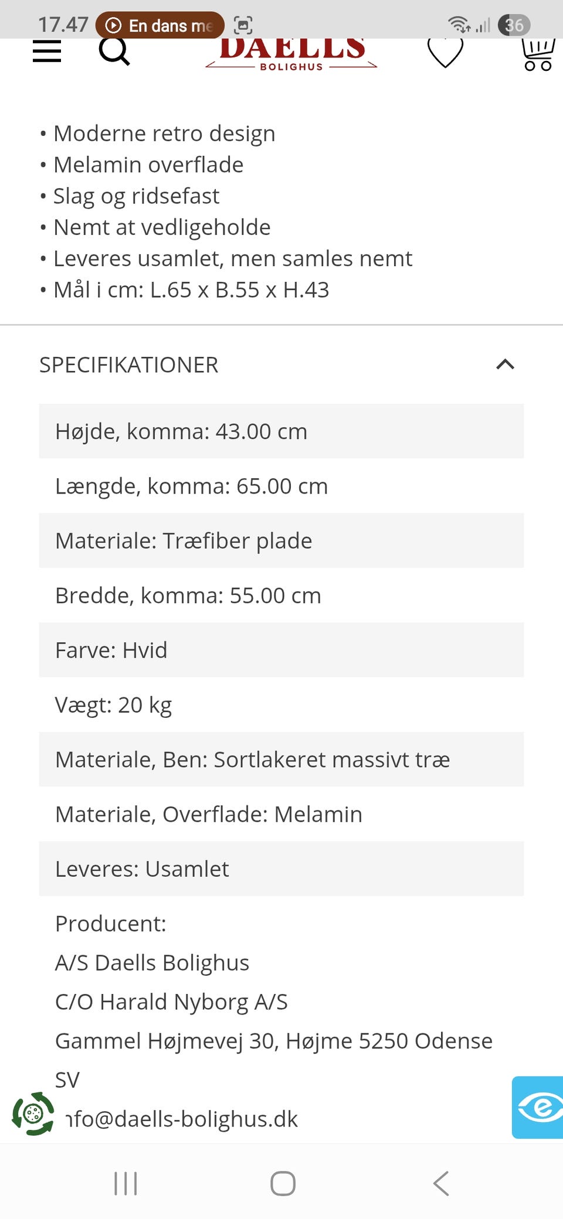Open the hamburger navigation menu

click(x=47, y=52)
